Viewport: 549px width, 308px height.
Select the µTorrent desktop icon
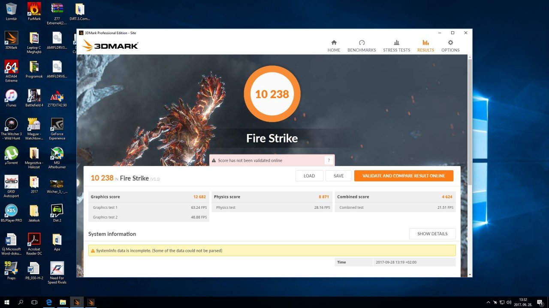(x=12, y=156)
